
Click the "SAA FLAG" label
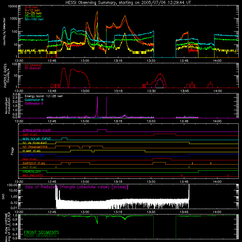click(x=30, y=159)
